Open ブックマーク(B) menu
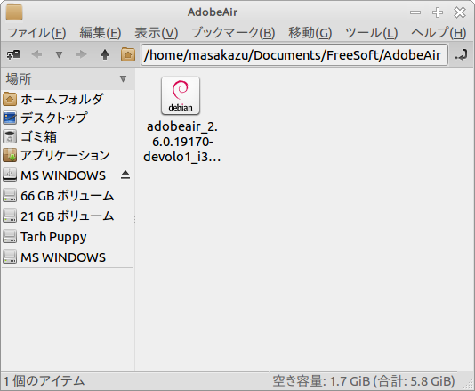Screen dimensions: 475x391 click(233, 32)
